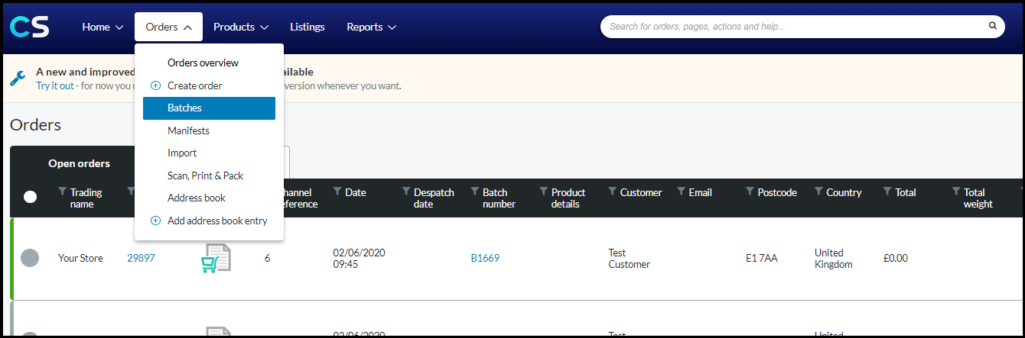Click the cart document icon for order 29897
1025x338 pixels.
pos(216,257)
